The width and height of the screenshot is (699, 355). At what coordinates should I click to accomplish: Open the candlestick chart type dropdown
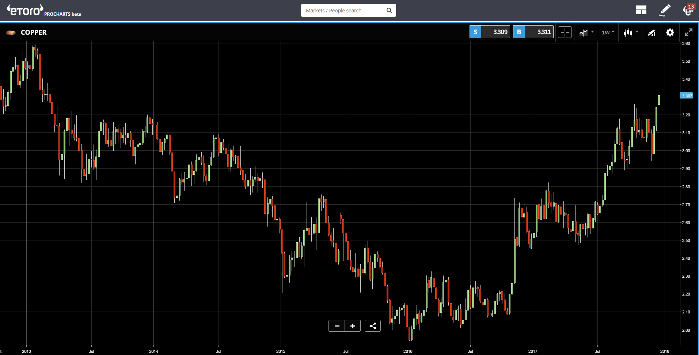631,32
